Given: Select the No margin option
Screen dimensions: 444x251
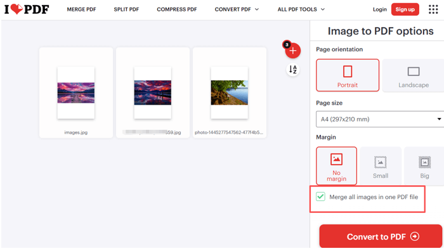Looking at the screenshot, I should coord(336,166).
